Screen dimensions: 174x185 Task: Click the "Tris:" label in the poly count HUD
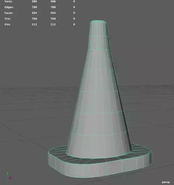pyautogui.click(x=7, y=19)
